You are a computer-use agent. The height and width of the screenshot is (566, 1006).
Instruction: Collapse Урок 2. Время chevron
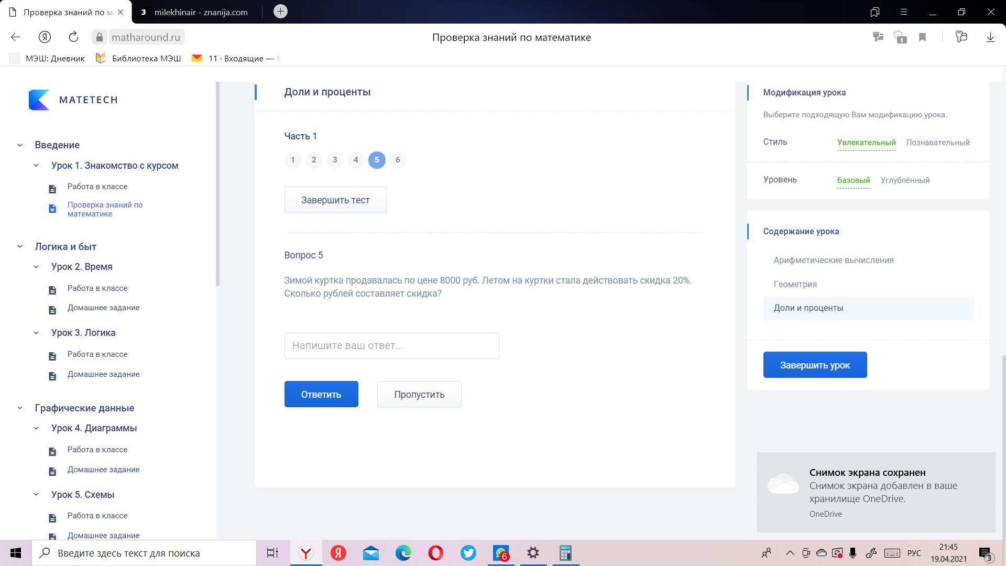36,267
